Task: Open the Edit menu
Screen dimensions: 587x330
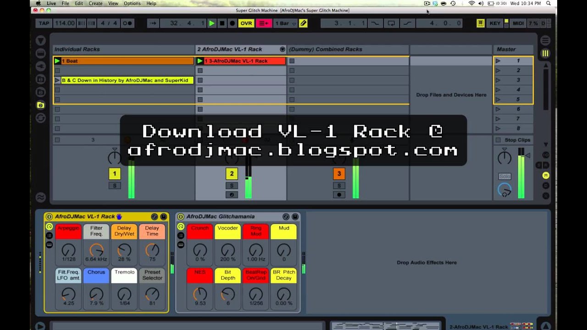Action: [79, 3]
